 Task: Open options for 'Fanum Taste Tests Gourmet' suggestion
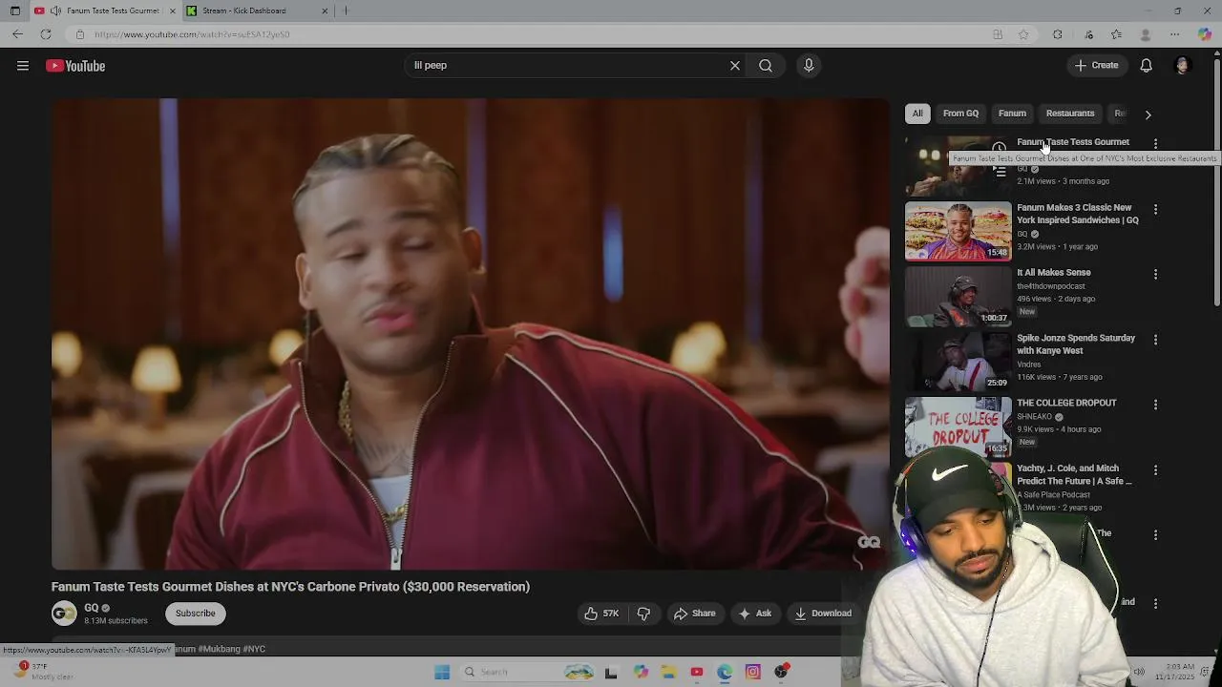pyautogui.click(x=1155, y=144)
